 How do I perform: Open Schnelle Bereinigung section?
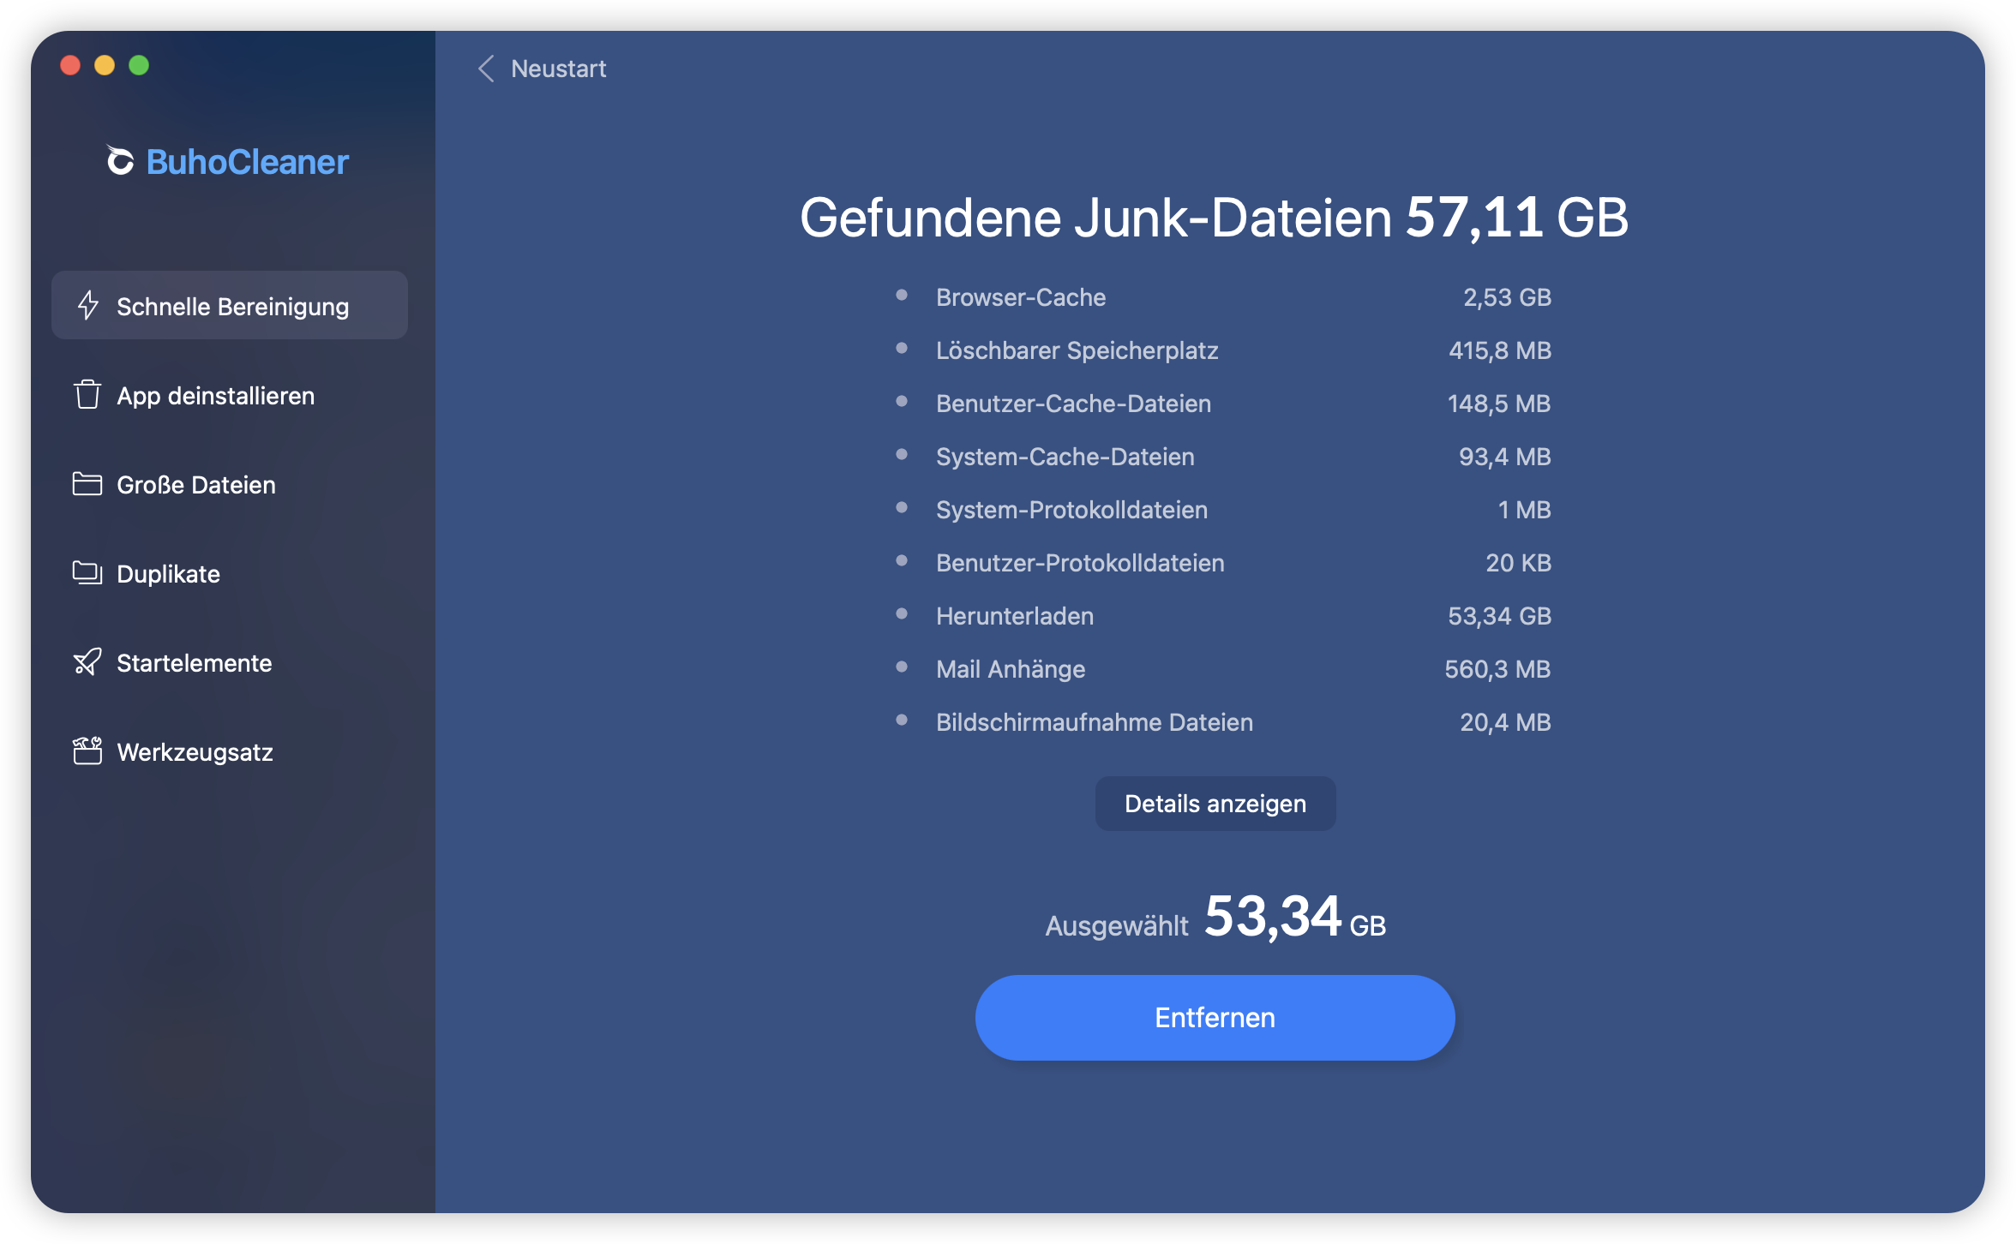[230, 306]
